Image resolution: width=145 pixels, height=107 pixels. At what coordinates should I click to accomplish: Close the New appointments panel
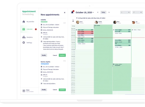click(65, 13)
